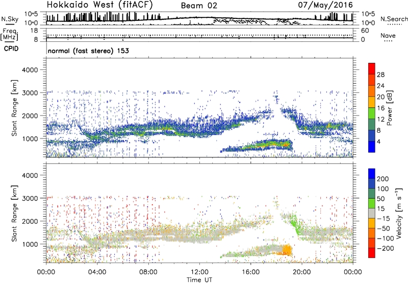Click the blue bottom of power colorbar
Viewport: 408px width, 283px height.
[372, 147]
